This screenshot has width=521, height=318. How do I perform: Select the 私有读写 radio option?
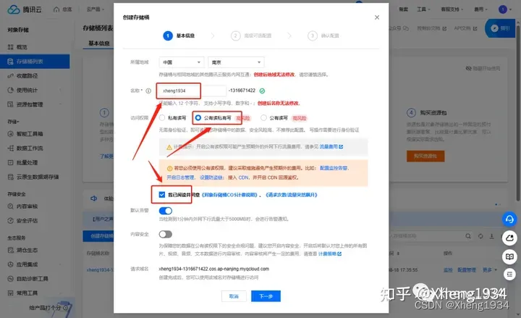coord(162,118)
